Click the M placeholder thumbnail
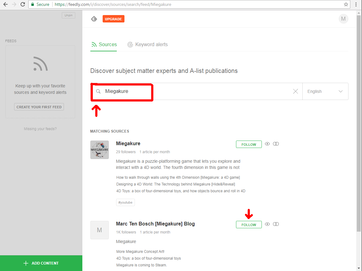This screenshot has width=362, height=271. coord(100,230)
